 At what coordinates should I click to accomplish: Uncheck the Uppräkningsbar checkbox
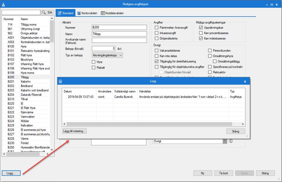pos(201,28)
